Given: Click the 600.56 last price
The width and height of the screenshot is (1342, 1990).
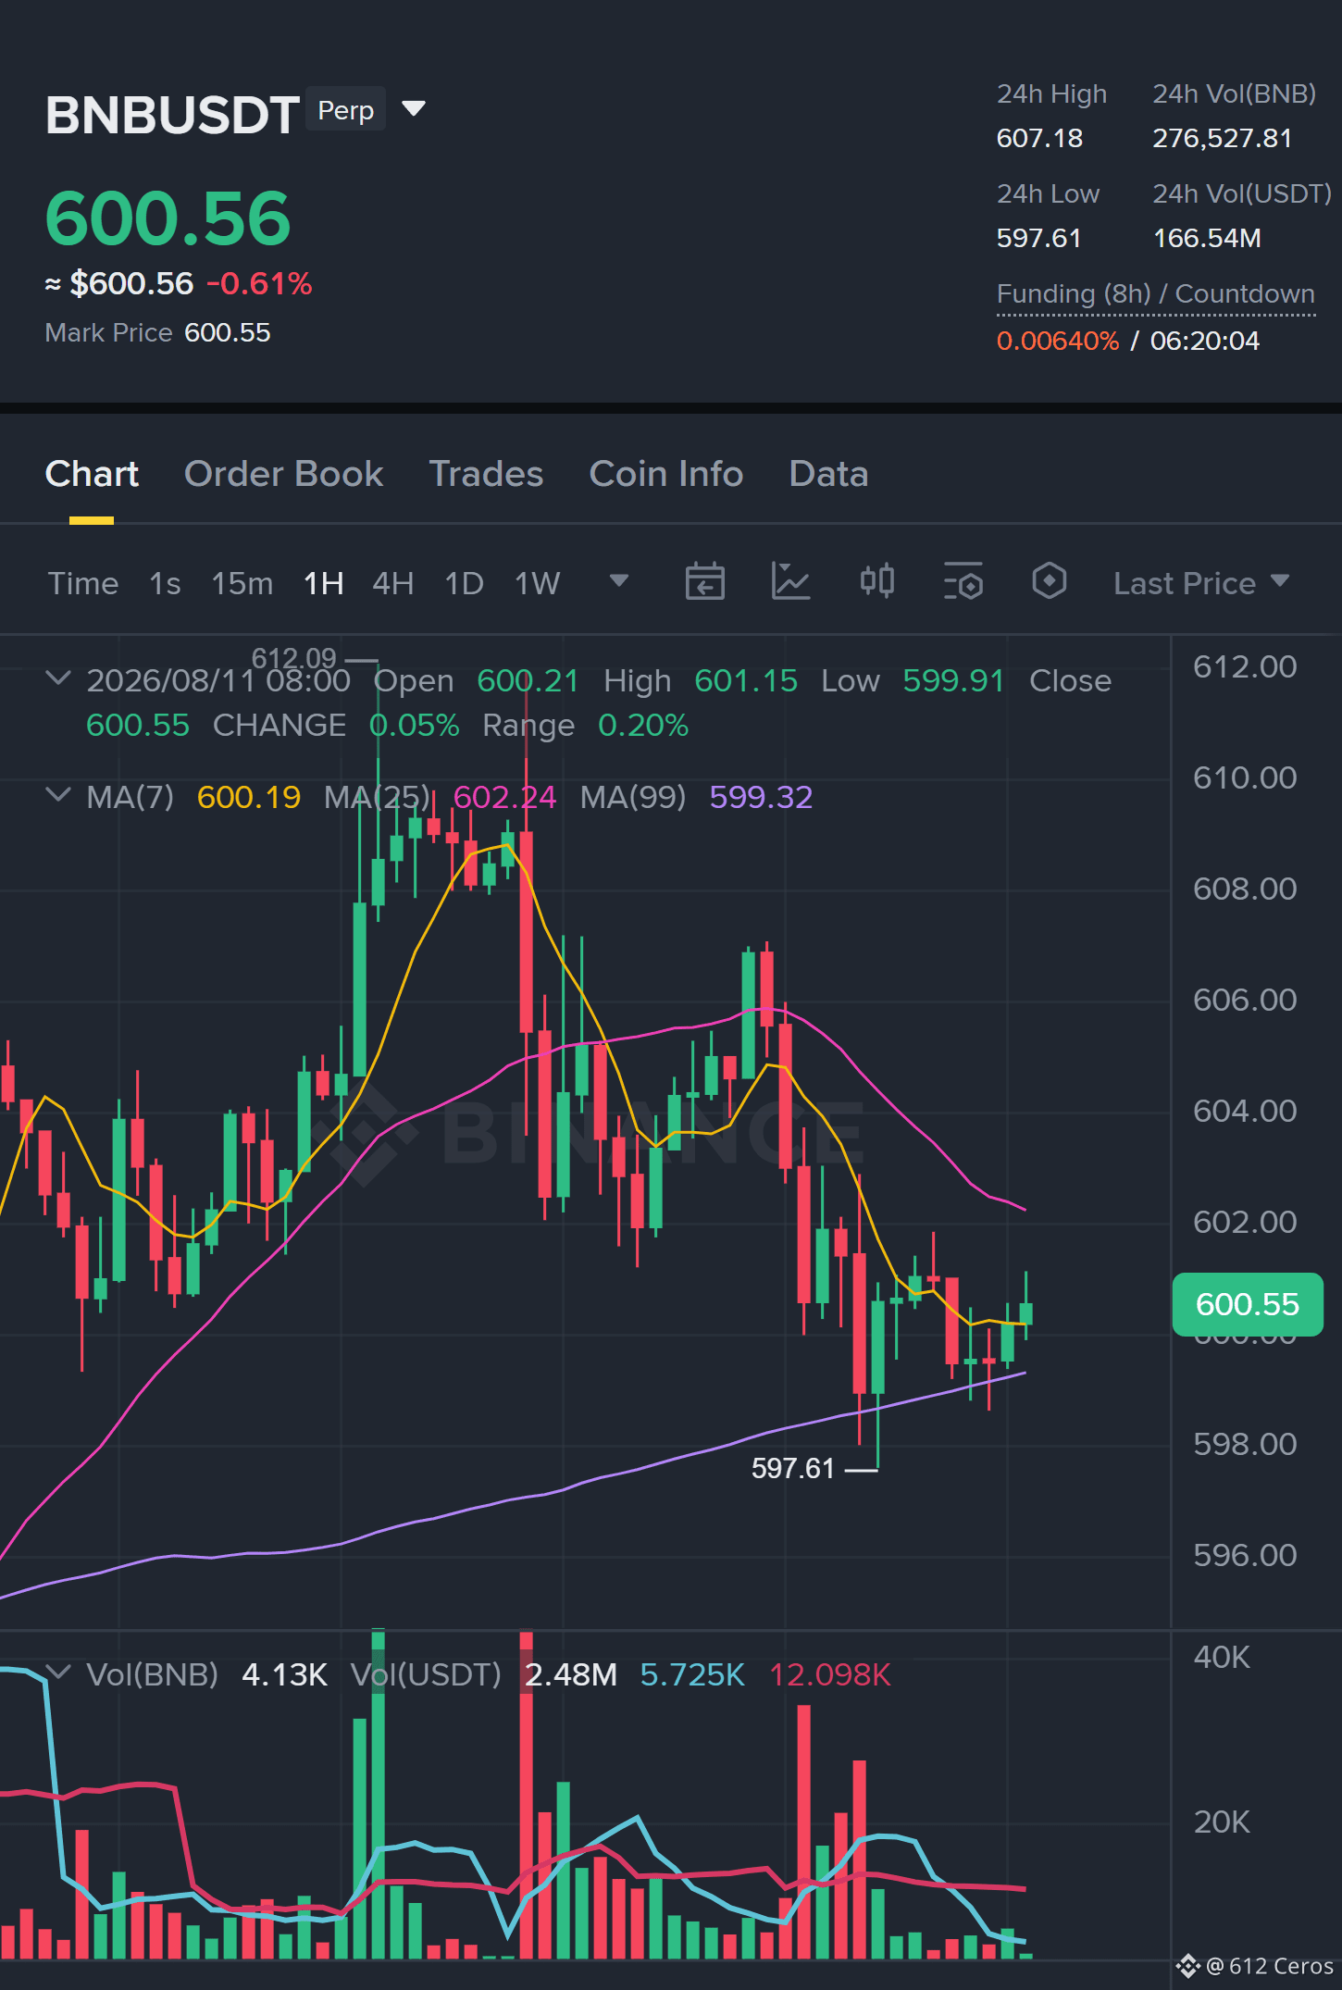Looking at the screenshot, I should click(168, 218).
